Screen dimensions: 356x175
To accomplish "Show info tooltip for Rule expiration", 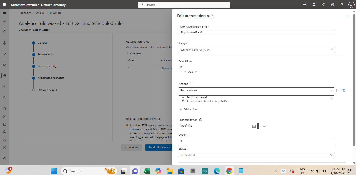I will pos(201,120).
